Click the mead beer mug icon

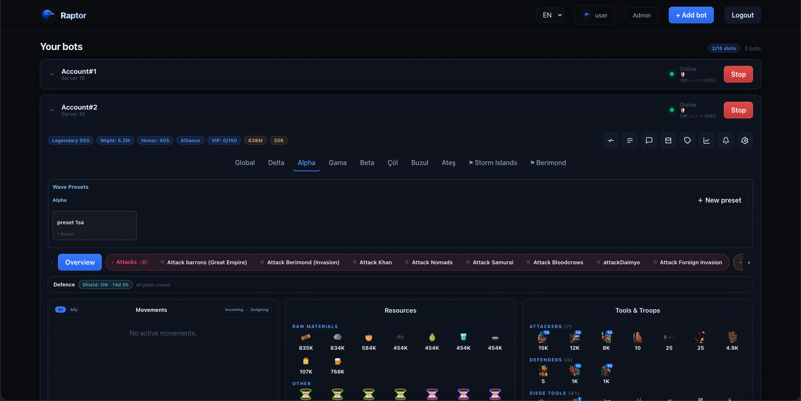click(338, 361)
